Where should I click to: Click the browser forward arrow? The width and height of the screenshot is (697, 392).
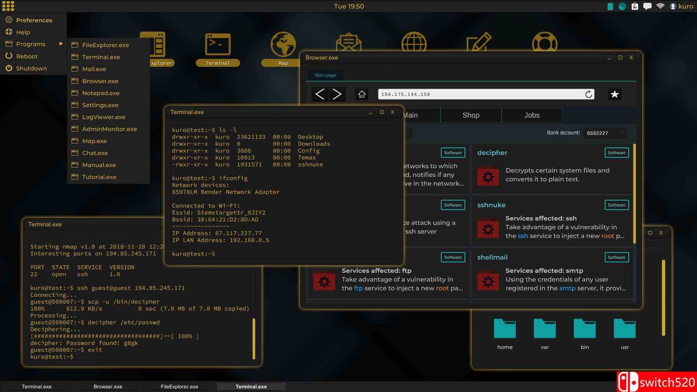click(337, 94)
